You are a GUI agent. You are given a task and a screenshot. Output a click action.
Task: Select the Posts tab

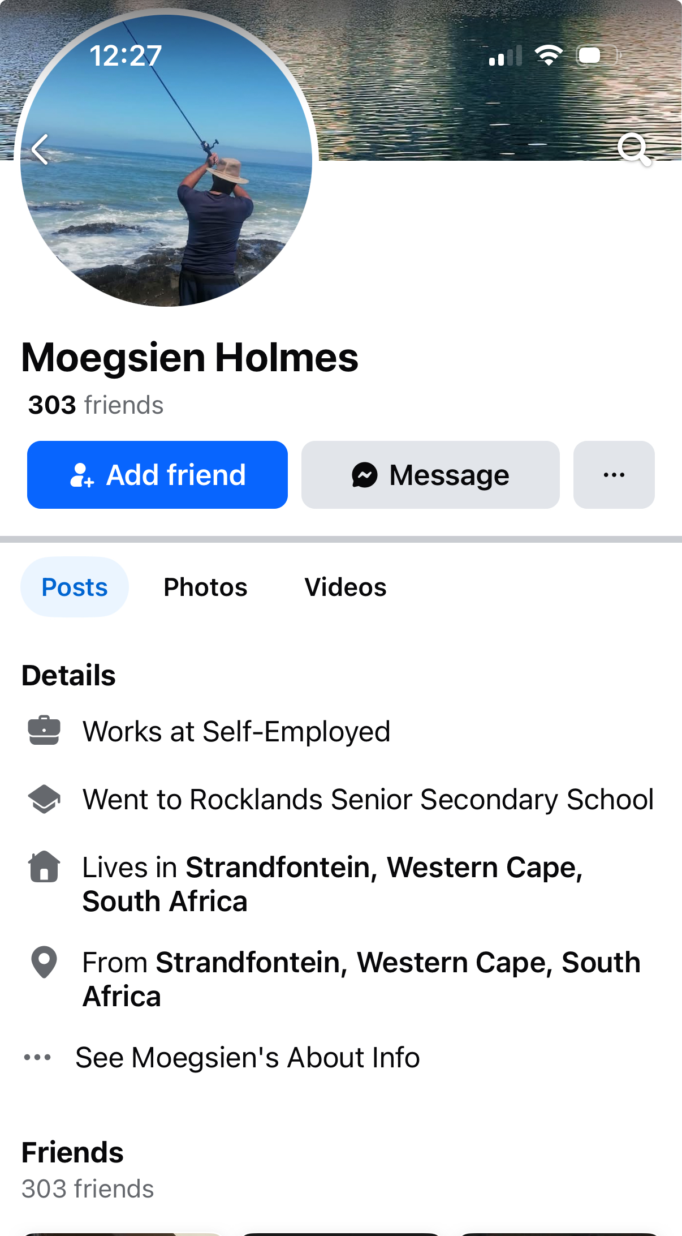coord(75,587)
